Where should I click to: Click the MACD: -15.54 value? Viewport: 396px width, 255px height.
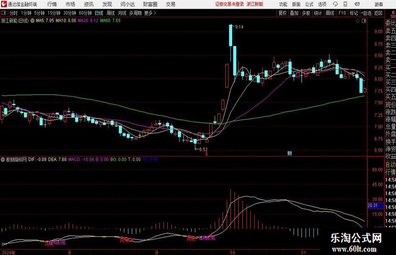[81, 160]
